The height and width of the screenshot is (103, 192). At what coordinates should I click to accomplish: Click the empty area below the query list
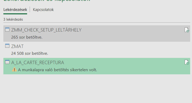point(97,88)
